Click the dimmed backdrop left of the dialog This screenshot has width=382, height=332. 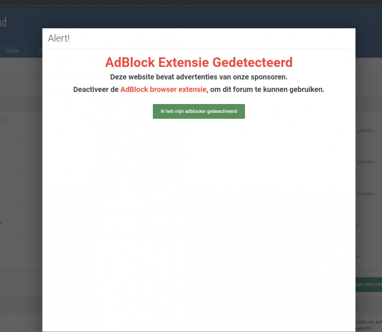tap(21, 170)
